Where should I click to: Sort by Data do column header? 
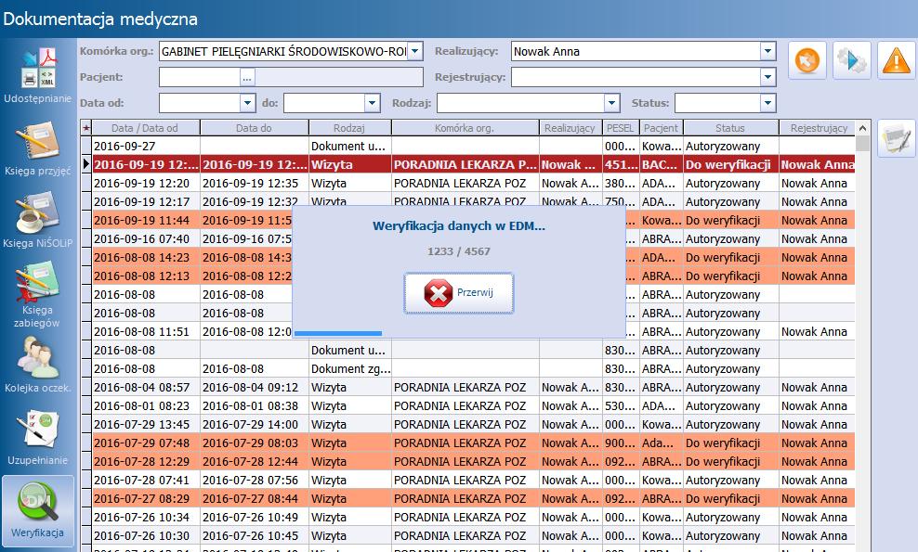tap(254, 128)
